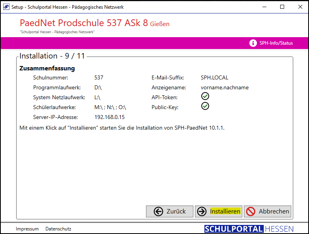Image resolution: width=309 pixels, height=234 pixels.
Task: Click the Public-Key green checkmark icon
Action: [x=205, y=106]
